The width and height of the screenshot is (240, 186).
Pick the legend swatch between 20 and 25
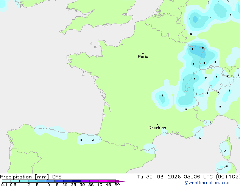tap(68, 181)
